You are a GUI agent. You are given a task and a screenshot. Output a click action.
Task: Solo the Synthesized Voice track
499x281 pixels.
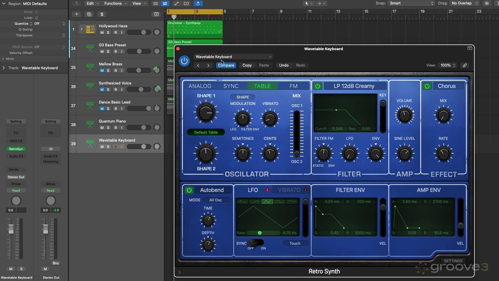click(108, 90)
